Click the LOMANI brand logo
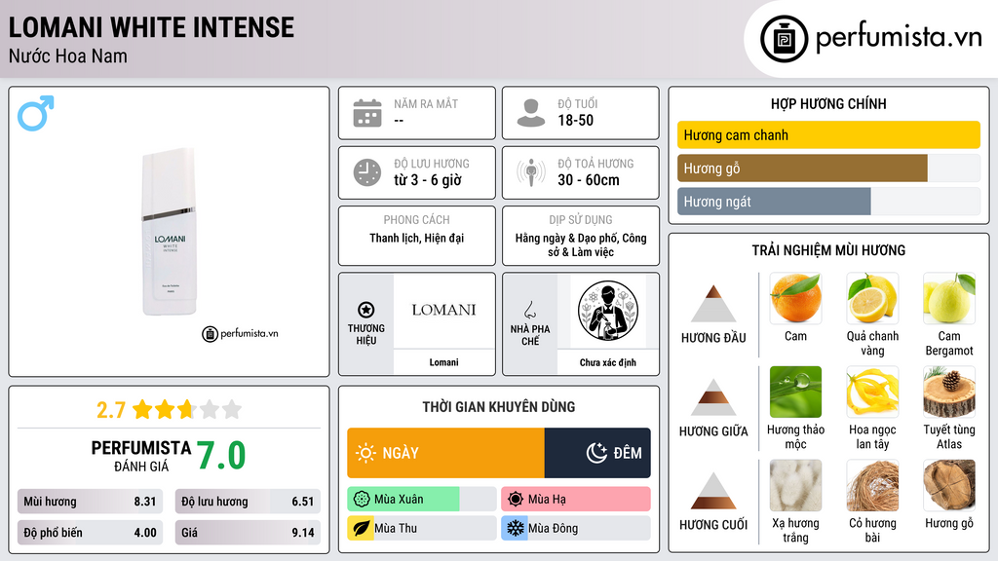This screenshot has width=998, height=561. click(443, 310)
